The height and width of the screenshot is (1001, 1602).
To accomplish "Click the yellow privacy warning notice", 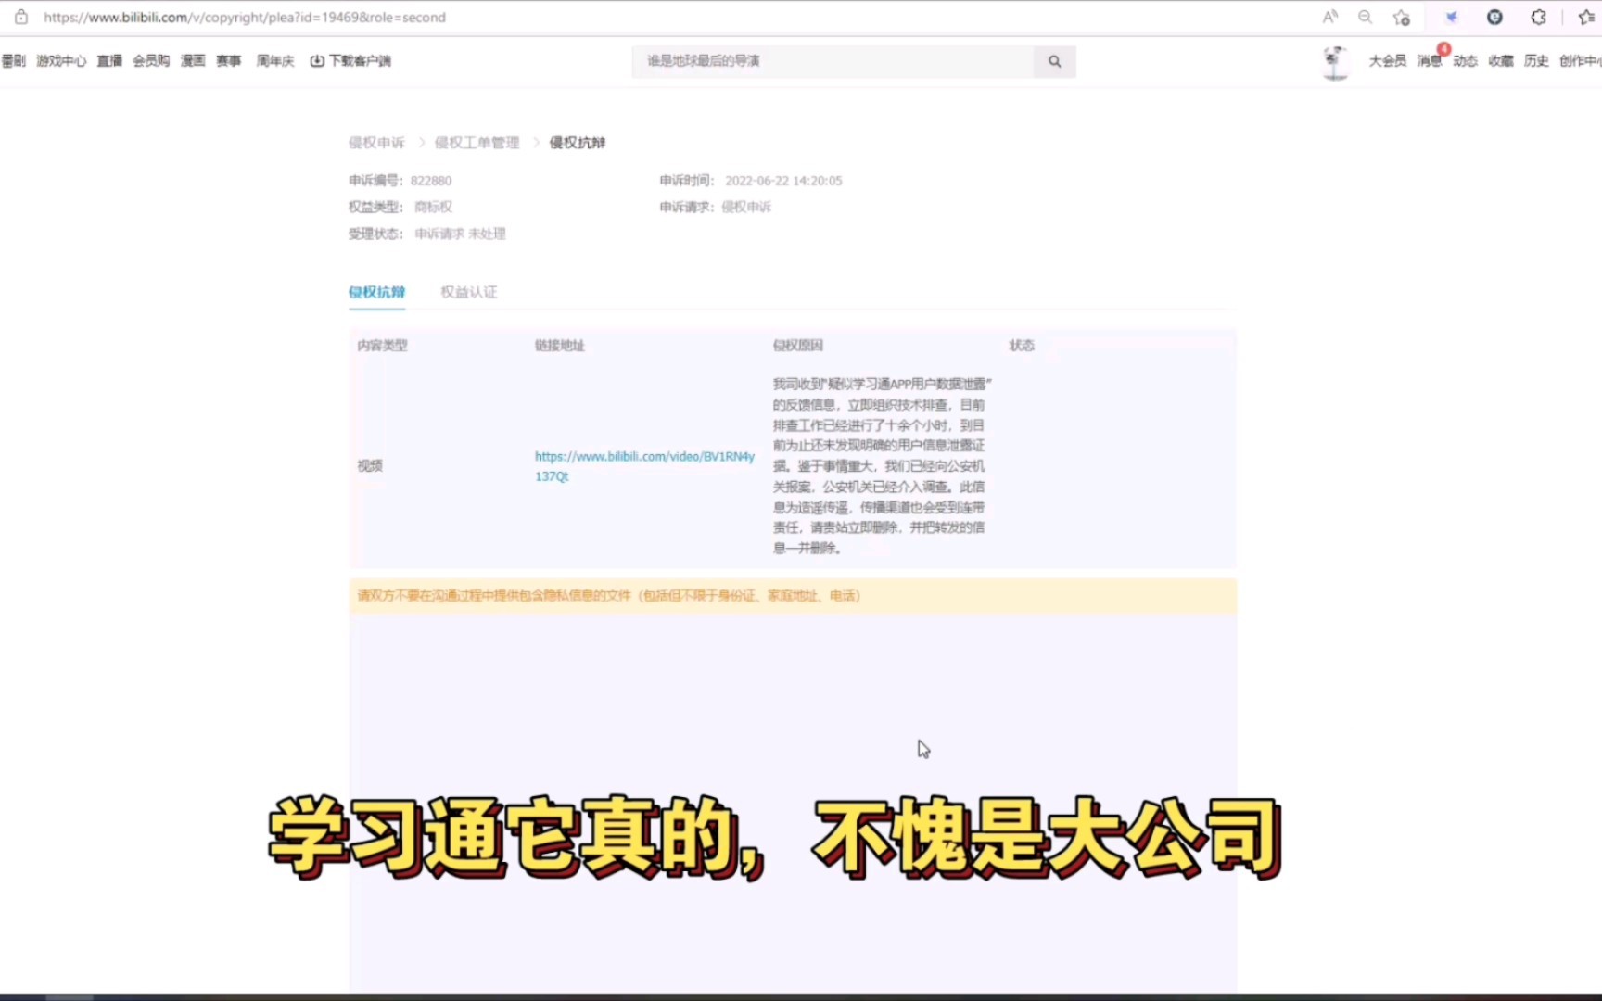I will pyautogui.click(x=793, y=596).
